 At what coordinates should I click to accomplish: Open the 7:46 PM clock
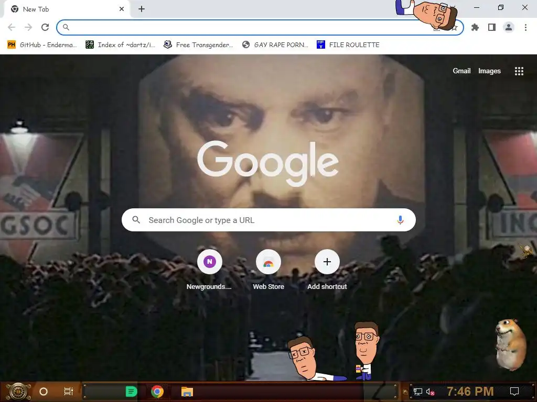pyautogui.click(x=470, y=391)
